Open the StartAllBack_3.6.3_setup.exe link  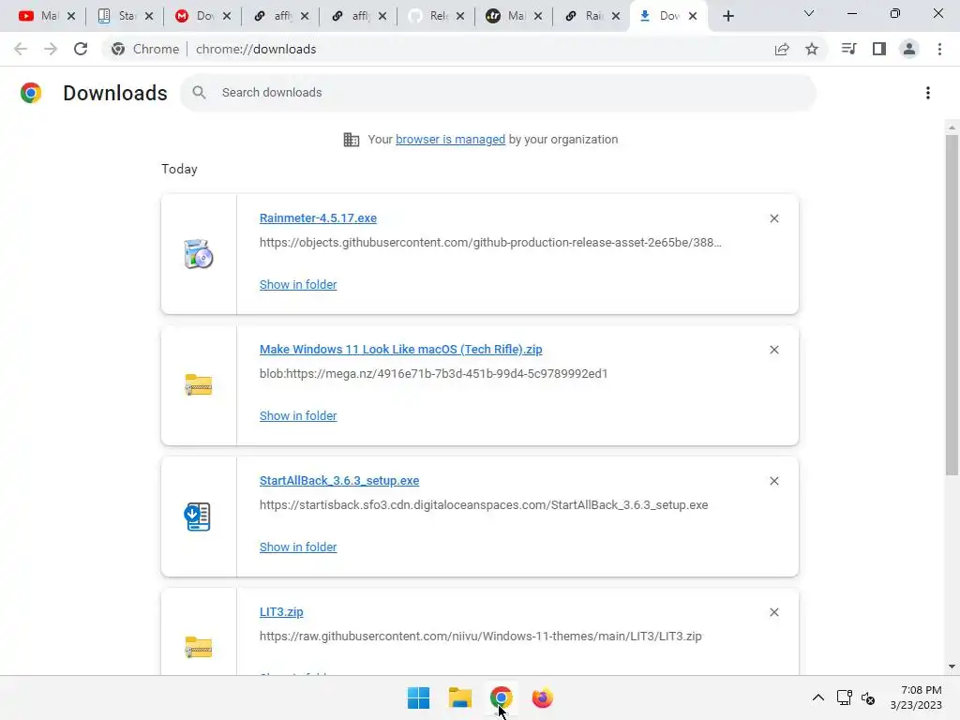tap(339, 481)
